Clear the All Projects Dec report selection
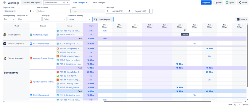251x106 pixels. tap(64, 2)
